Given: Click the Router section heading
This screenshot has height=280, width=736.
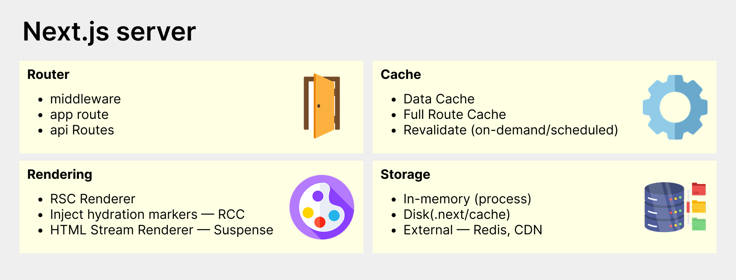Looking at the screenshot, I should [48, 74].
